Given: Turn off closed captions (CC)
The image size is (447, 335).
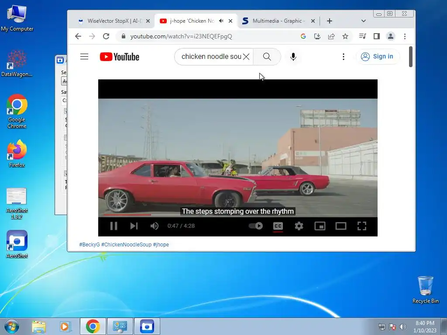Looking at the screenshot, I should (278, 226).
